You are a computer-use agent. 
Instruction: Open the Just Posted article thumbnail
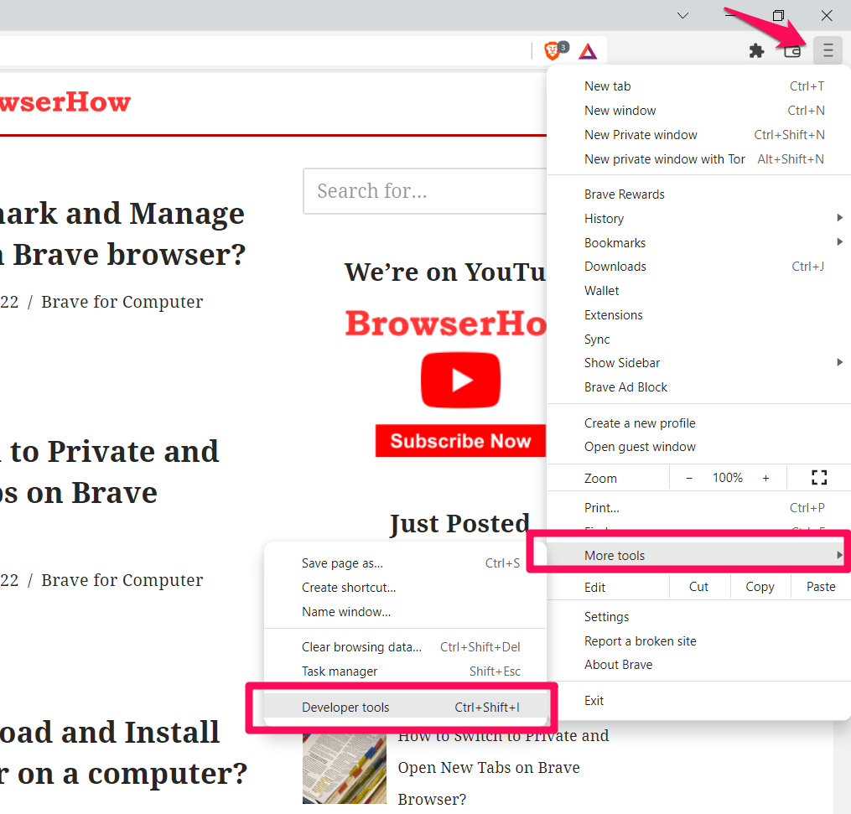pyautogui.click(x=345, y=769)
